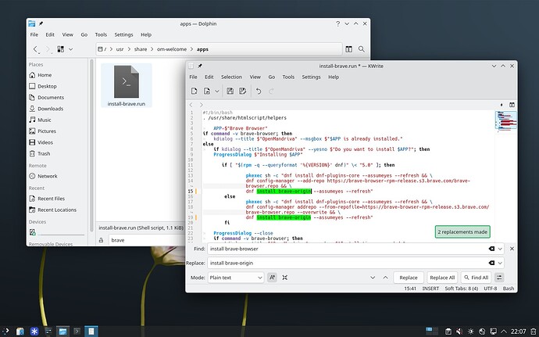Toggle the power search options button

499,278
